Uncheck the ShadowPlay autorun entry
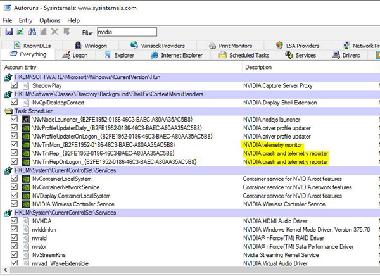The width and height of the screenshot is (380, 276). pos(15,85)
